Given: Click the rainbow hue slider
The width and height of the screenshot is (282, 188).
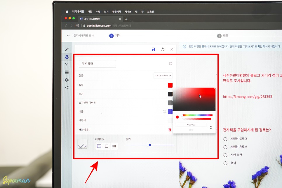Looking at the screenshot, I should point(197,115).
